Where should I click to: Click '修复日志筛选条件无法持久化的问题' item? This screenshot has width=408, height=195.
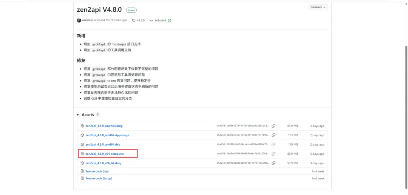click(x=111, y=93)
